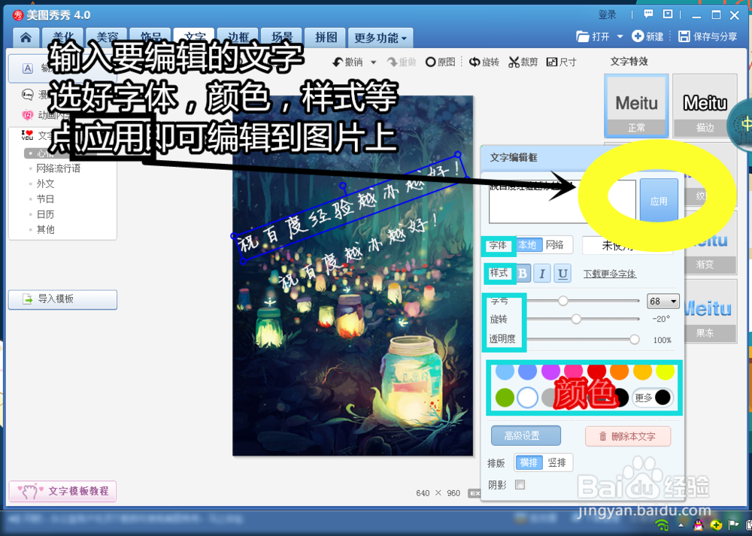
Task: Click the 应用 apply button
Action: 659,201
